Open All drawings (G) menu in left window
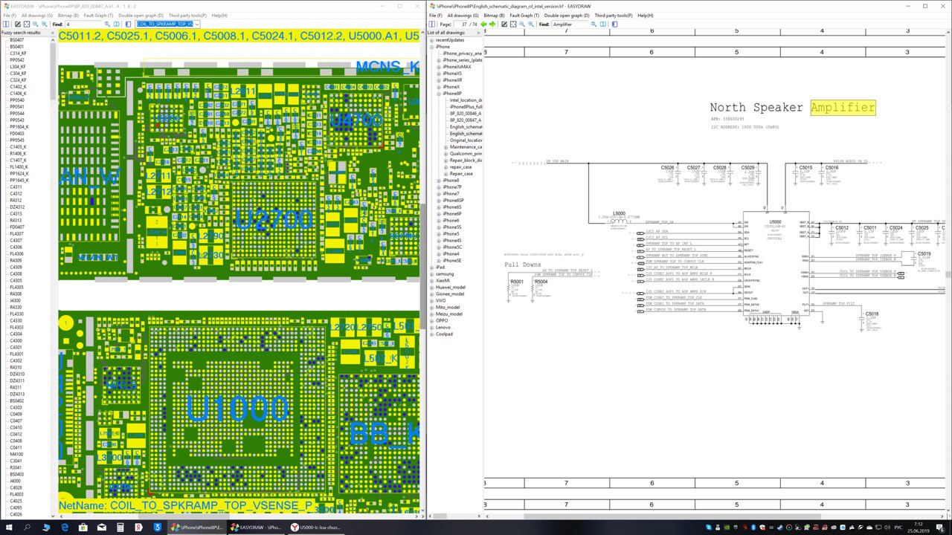 click(37, 16)
